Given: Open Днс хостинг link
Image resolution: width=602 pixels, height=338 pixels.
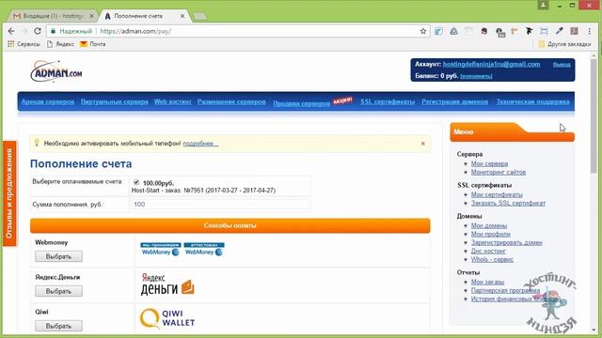Looking at the screenshot, I should click(x=488, y=251).
